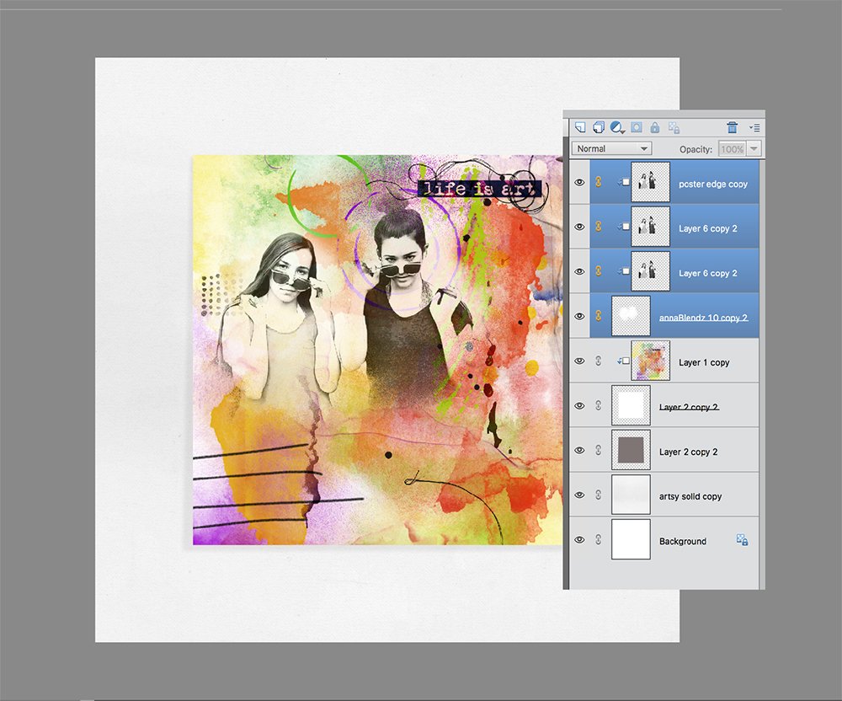Click the lock all pixels padlock icon
Image resolution: width=842 pixels, height=701 pixels.
654,127
